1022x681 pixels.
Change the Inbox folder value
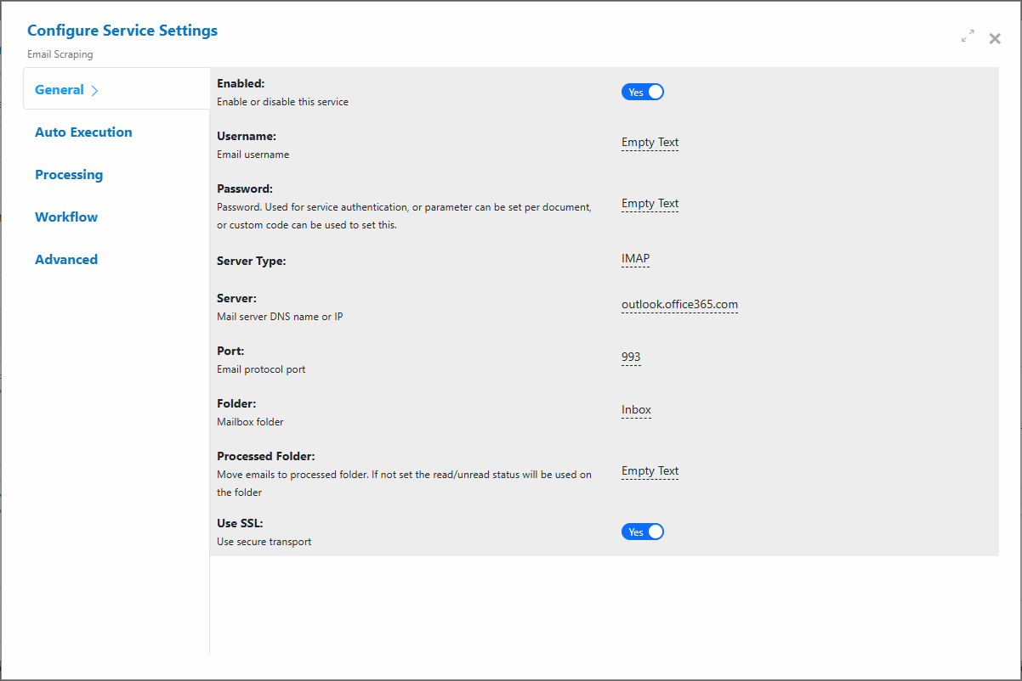click(x=636, y=410)
